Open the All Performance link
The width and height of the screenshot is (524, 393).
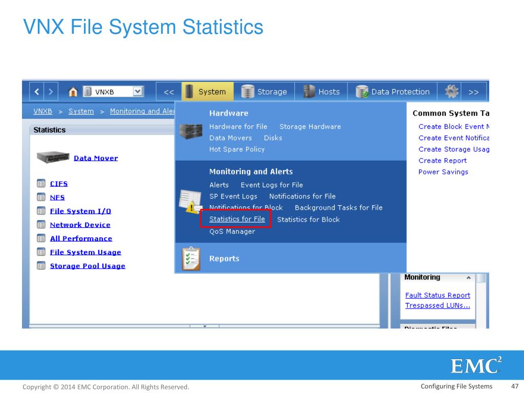click(81, 238)
